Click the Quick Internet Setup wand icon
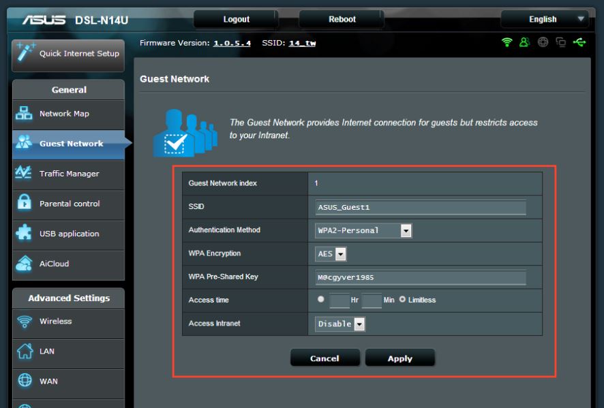 pos(25,52)
